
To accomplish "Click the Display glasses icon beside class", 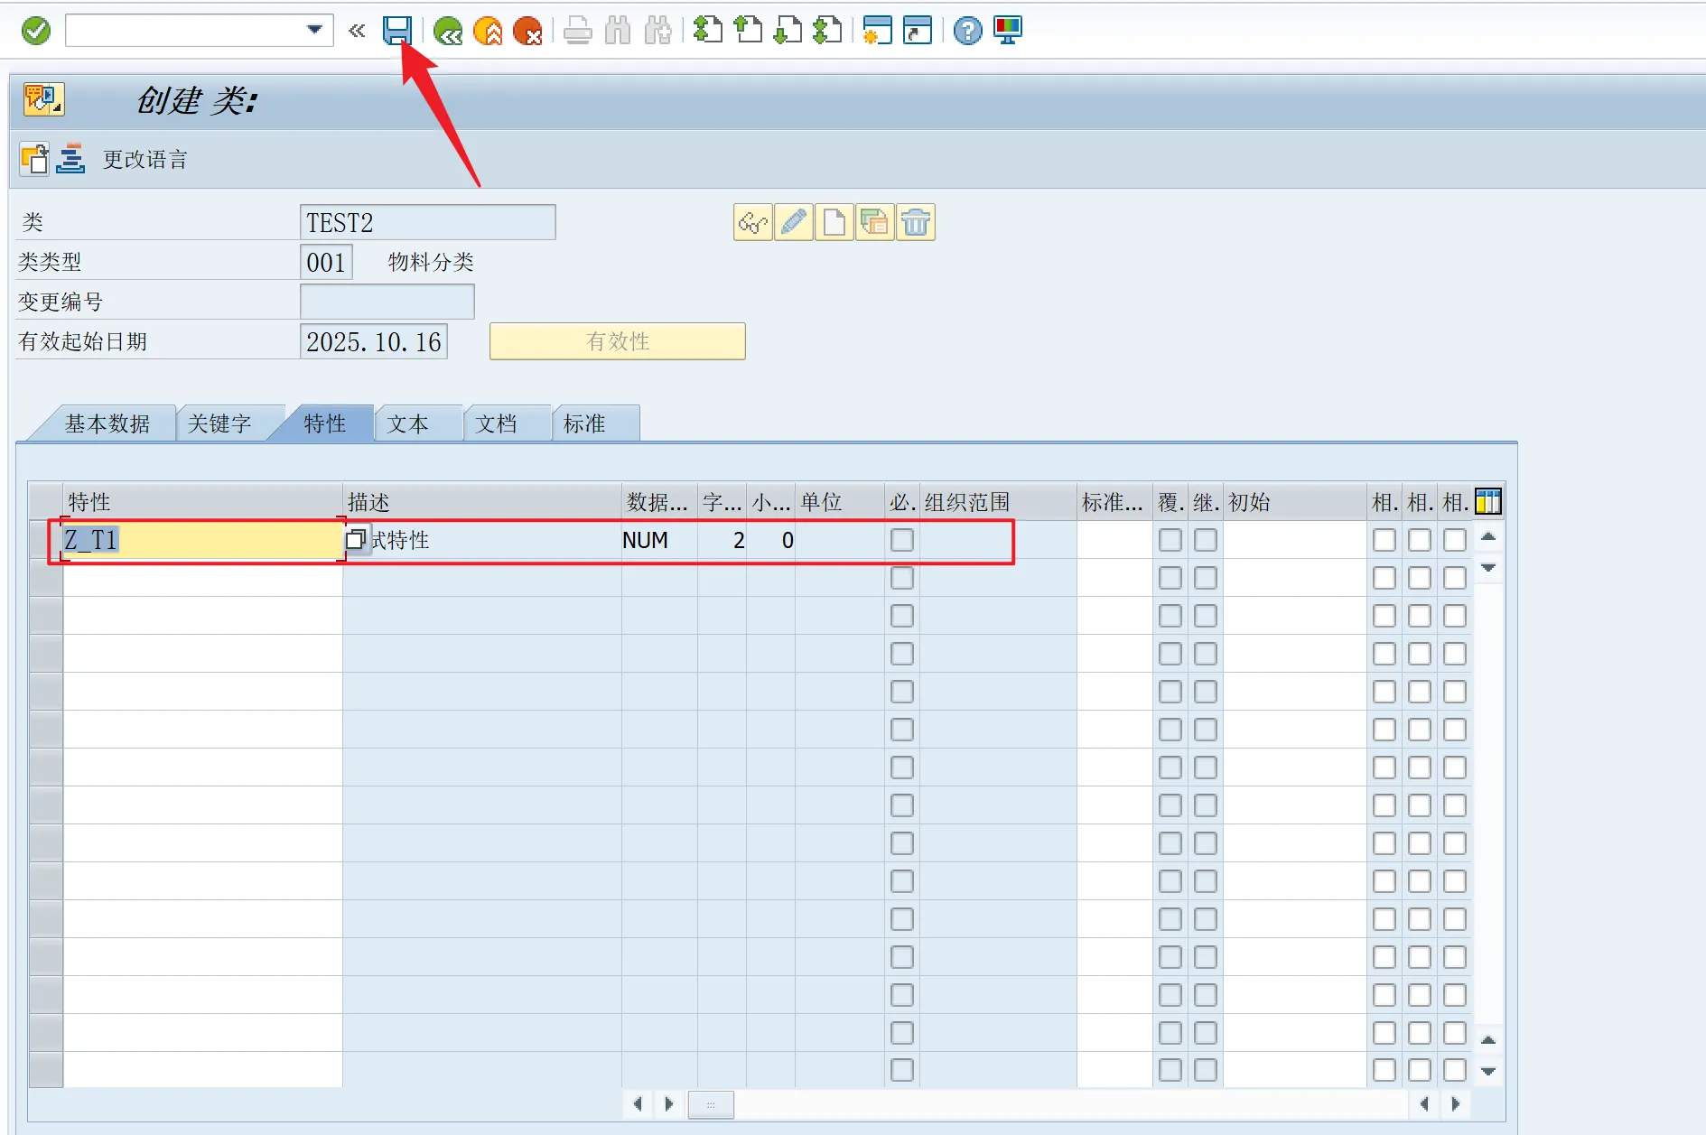I will tap(752, 222).
